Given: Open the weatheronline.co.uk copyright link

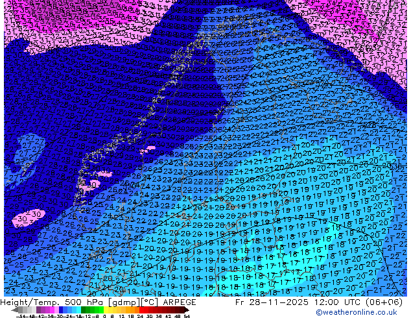Looking at the screenshot, I should (357, 312).
